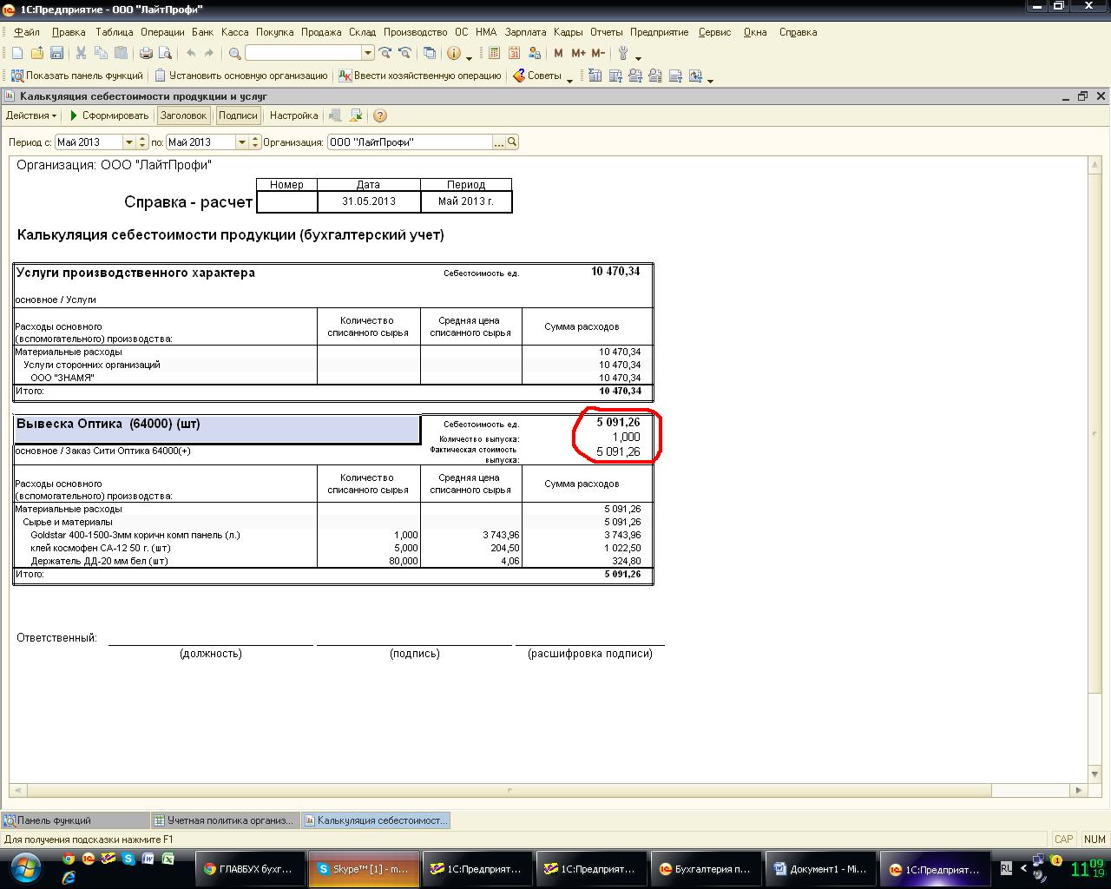Expand the Период с month dropdown
The width and height of the screenshot is (1111, 889).
point(129,142)
